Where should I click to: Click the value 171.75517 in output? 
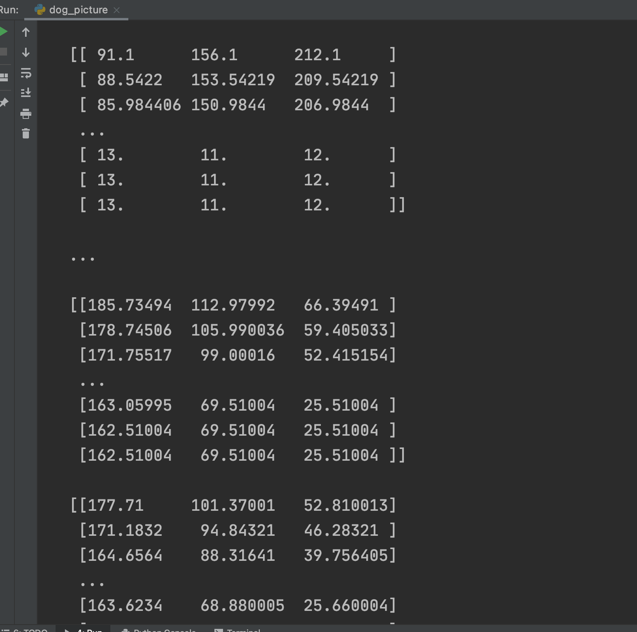pos(130,355)
